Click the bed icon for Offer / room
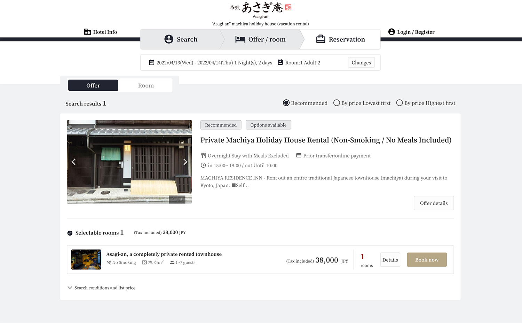This screenshot has width=522, height=323. (x=240, y=39)
